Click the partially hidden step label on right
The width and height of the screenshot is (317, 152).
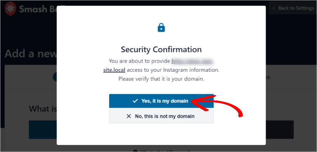coord(268,78)
